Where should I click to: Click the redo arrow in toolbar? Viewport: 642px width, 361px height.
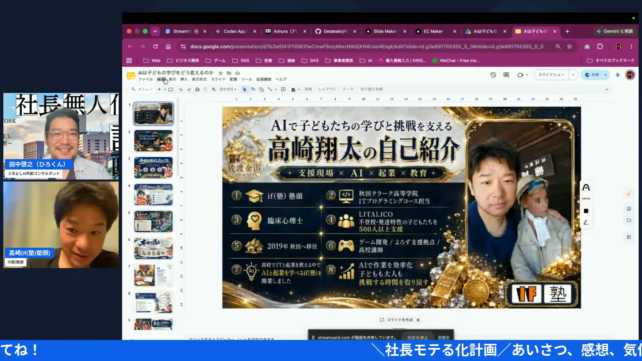189,90
